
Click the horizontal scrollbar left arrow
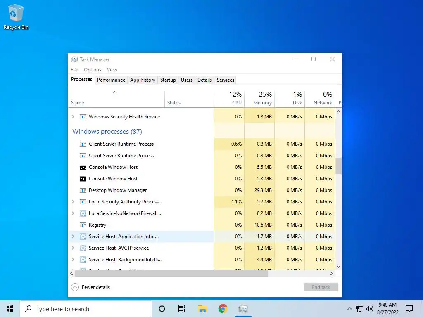pos(71,273)
